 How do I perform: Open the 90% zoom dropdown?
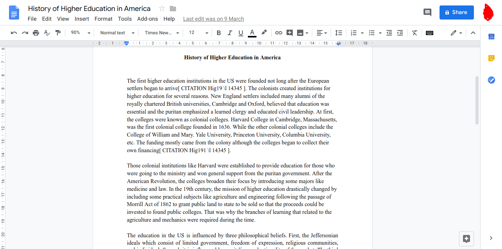[x=80, y=33]
